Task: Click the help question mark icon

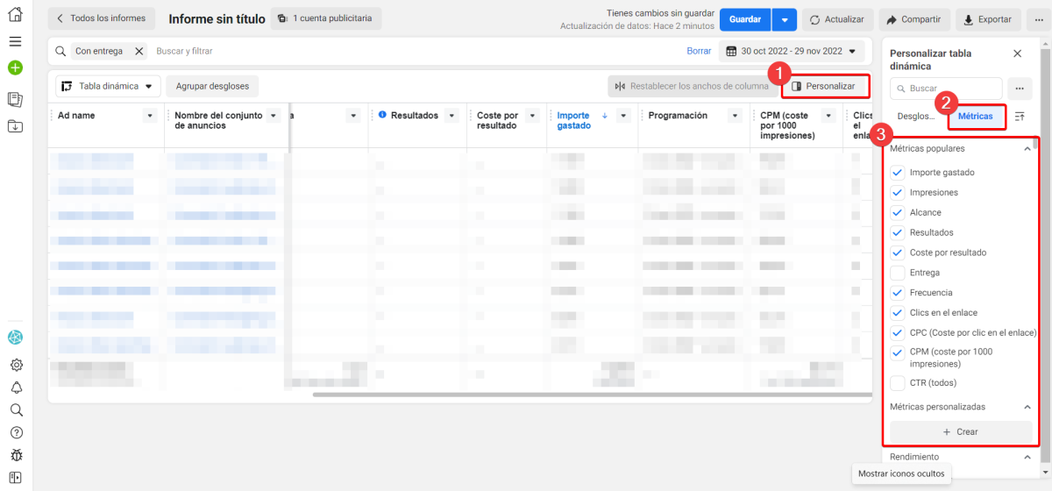Action: pyautogui.click(x=16, y=432)
